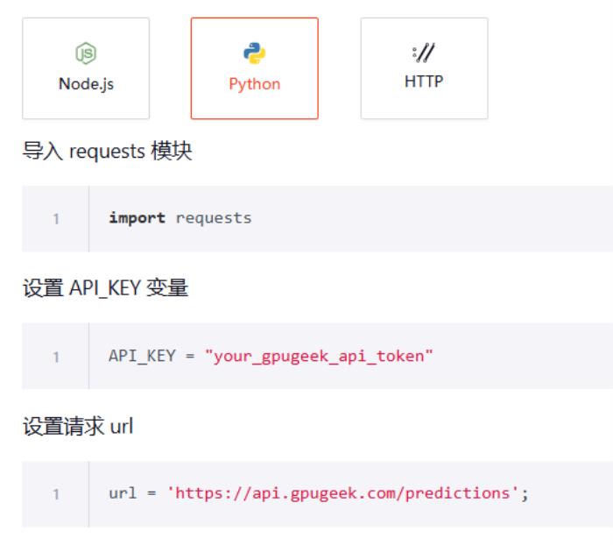Click the heading '设置请求 url'
This screenshot has height=545, width=613.
click(78, 426)
